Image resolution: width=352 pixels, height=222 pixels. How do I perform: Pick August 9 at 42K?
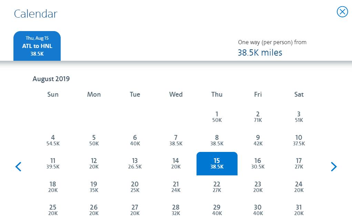pos(258,141)
